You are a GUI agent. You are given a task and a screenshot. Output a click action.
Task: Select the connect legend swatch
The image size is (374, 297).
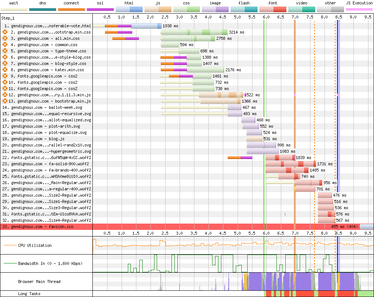71,9
